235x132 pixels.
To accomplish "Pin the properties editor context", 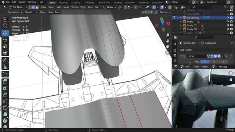I will click(x=232, y=43).
